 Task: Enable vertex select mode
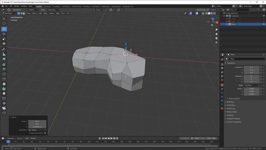[x=19, y=13]
